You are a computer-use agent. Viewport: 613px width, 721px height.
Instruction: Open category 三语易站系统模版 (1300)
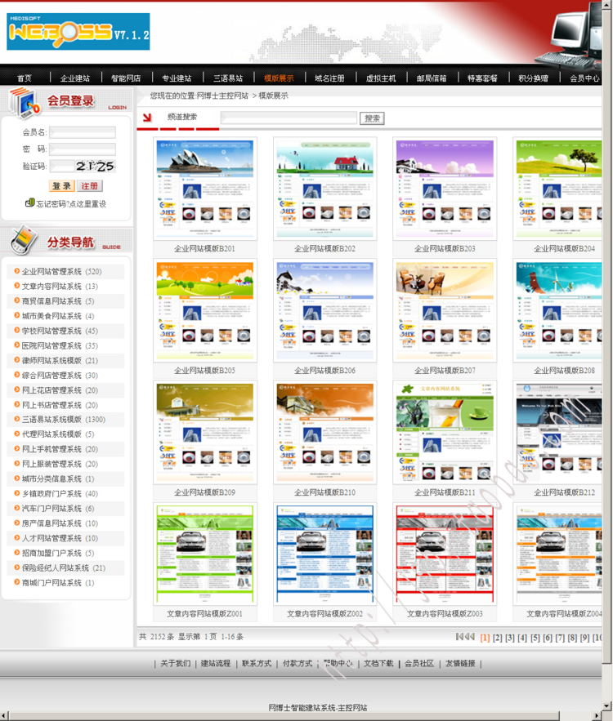64,420
